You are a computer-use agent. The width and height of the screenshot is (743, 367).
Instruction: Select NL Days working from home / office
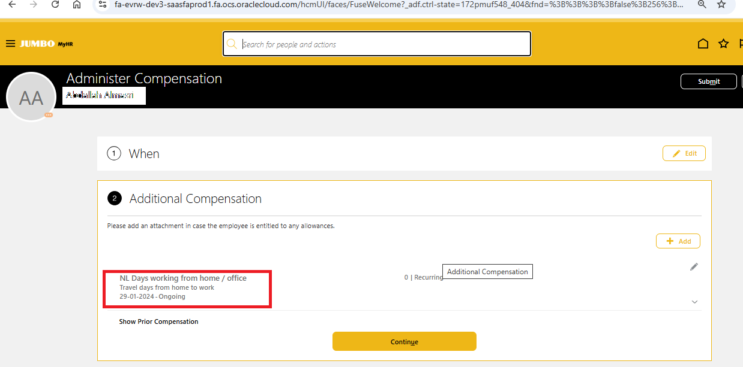183,278
